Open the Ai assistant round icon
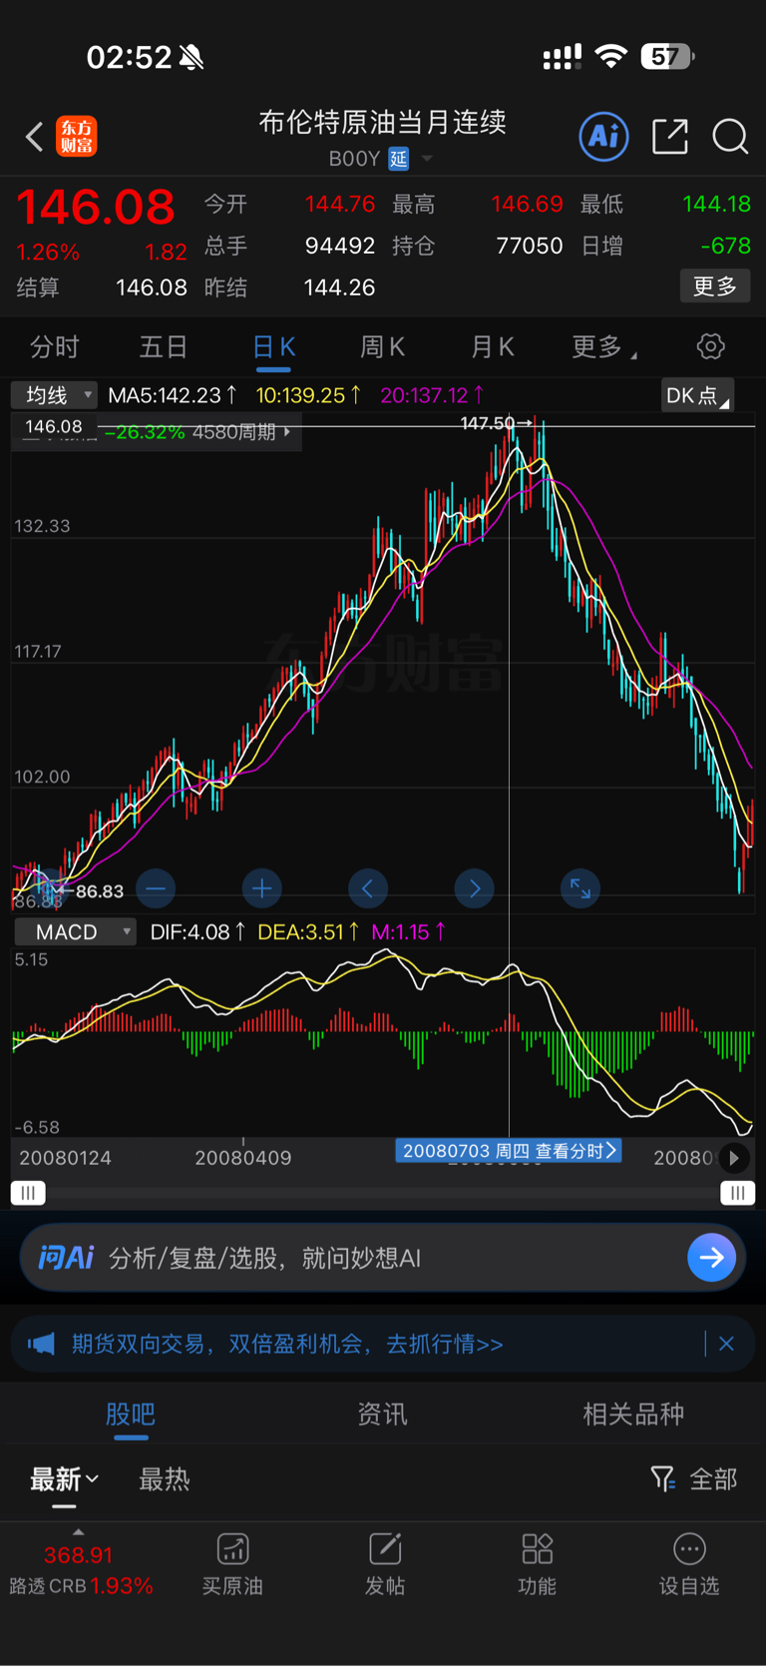766x1666 pixels. pyautogui.click(x=603, y=136)
